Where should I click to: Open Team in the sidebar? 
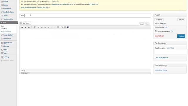pos(5,16)
